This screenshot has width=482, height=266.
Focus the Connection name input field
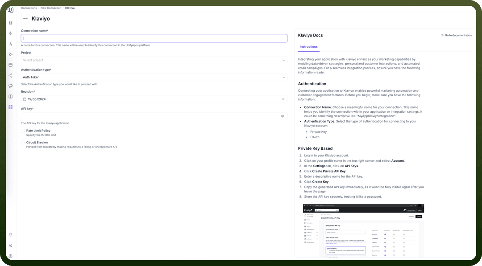coord(154,38)
